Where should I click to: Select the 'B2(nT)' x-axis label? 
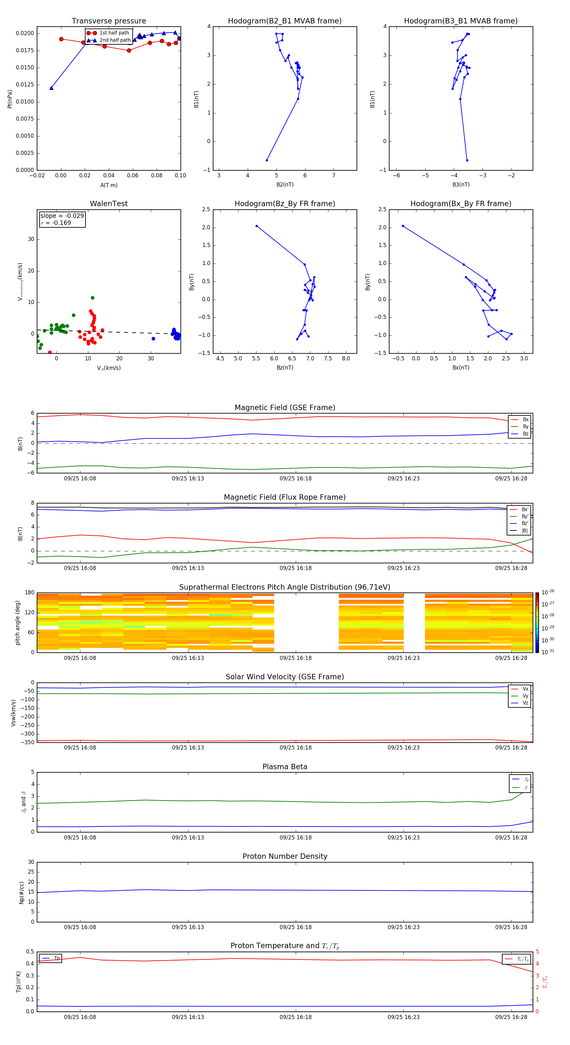[x=285, y=185]
